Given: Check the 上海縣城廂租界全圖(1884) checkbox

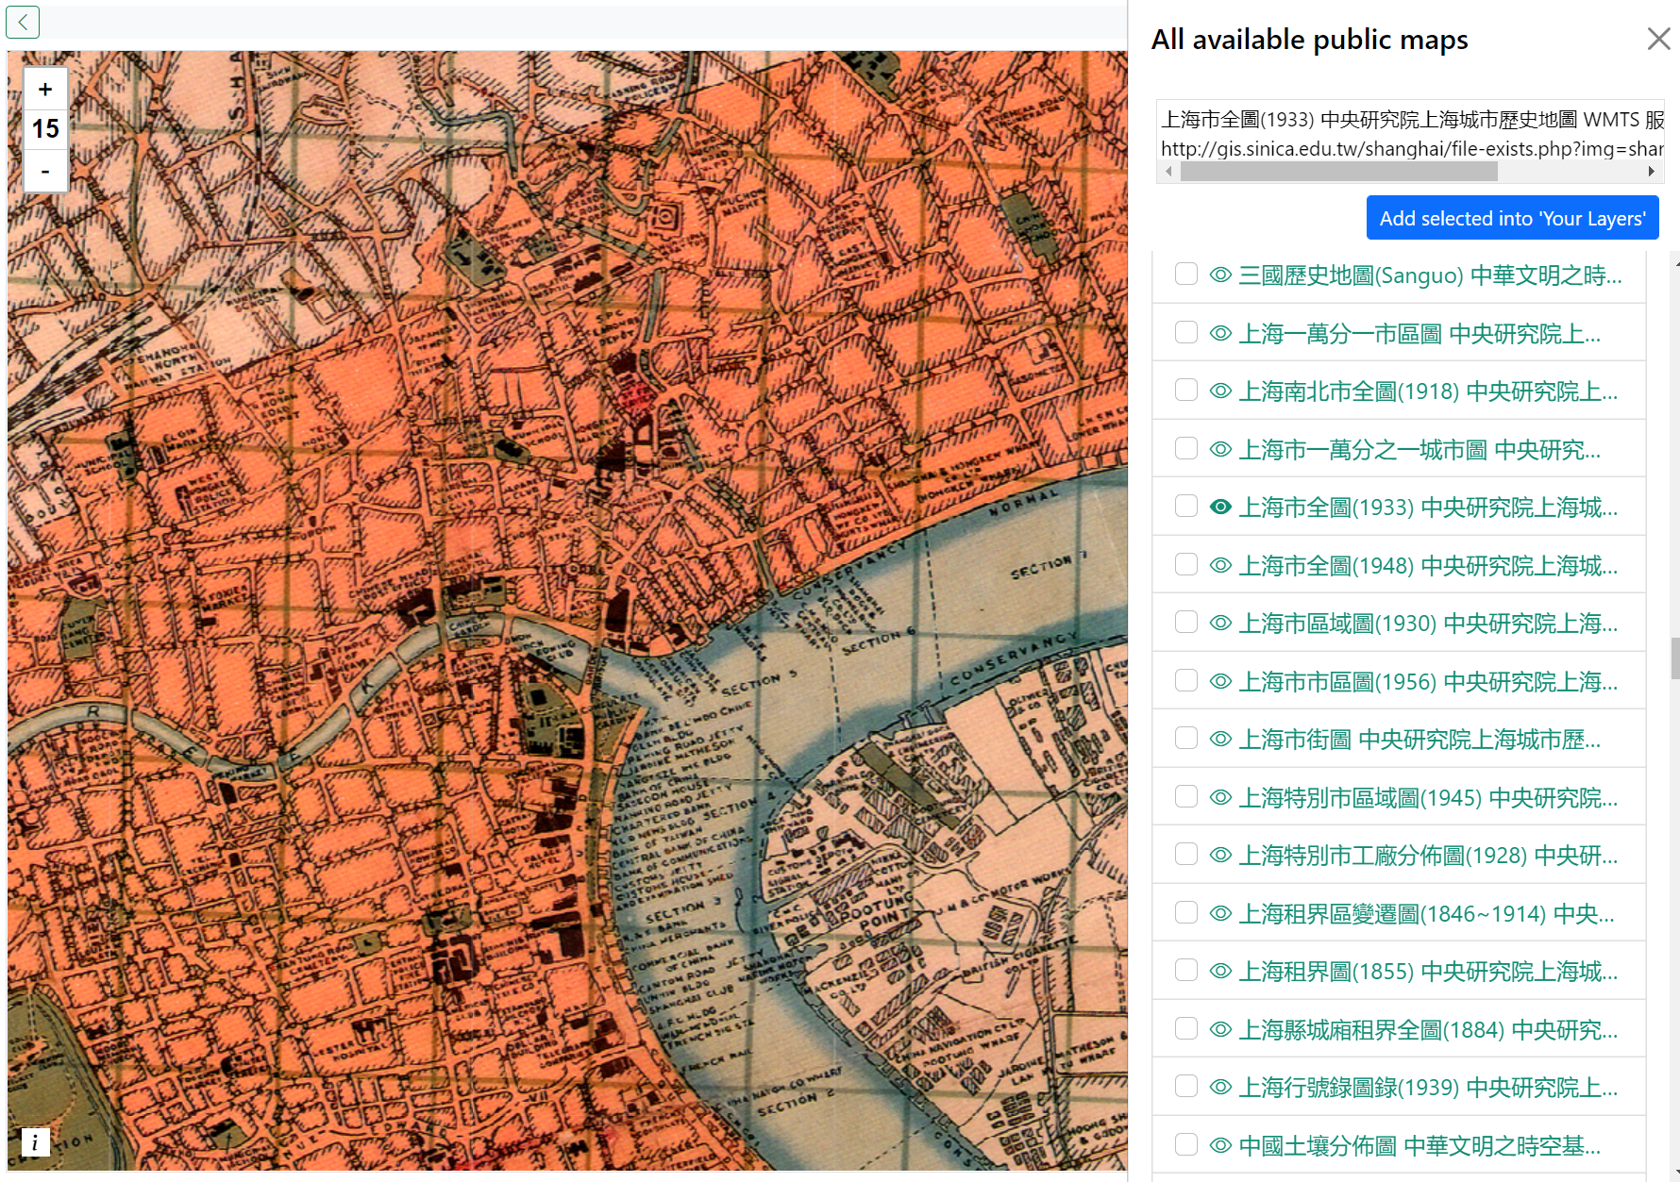Looking at the screenshot, I should click(x=1186, y=1028).
